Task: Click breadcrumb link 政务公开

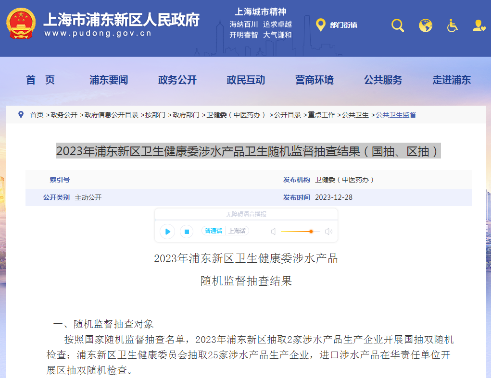Action: (64, 115)
